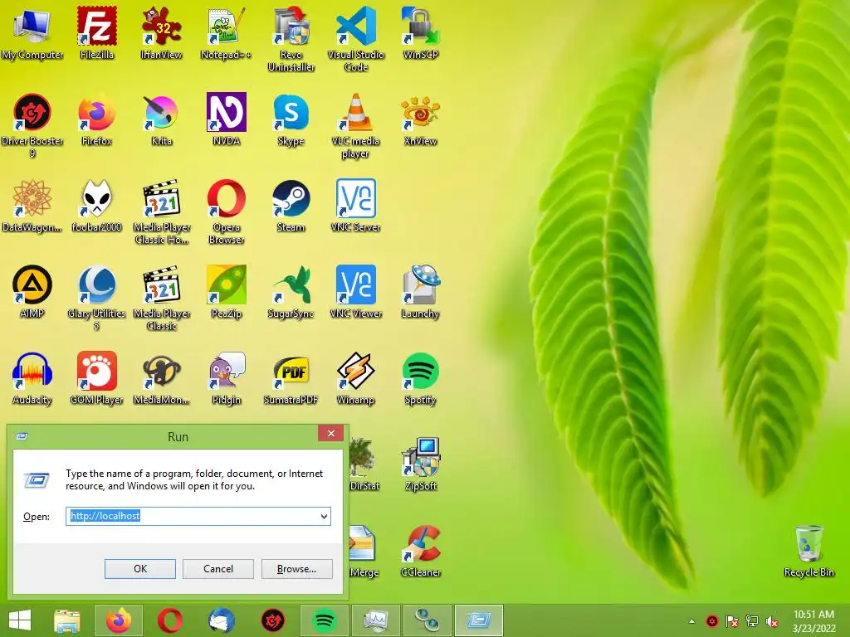Launch SumatraPDF desktop shortcut
The width and height of the screenshot is (850, 637).
291,378
